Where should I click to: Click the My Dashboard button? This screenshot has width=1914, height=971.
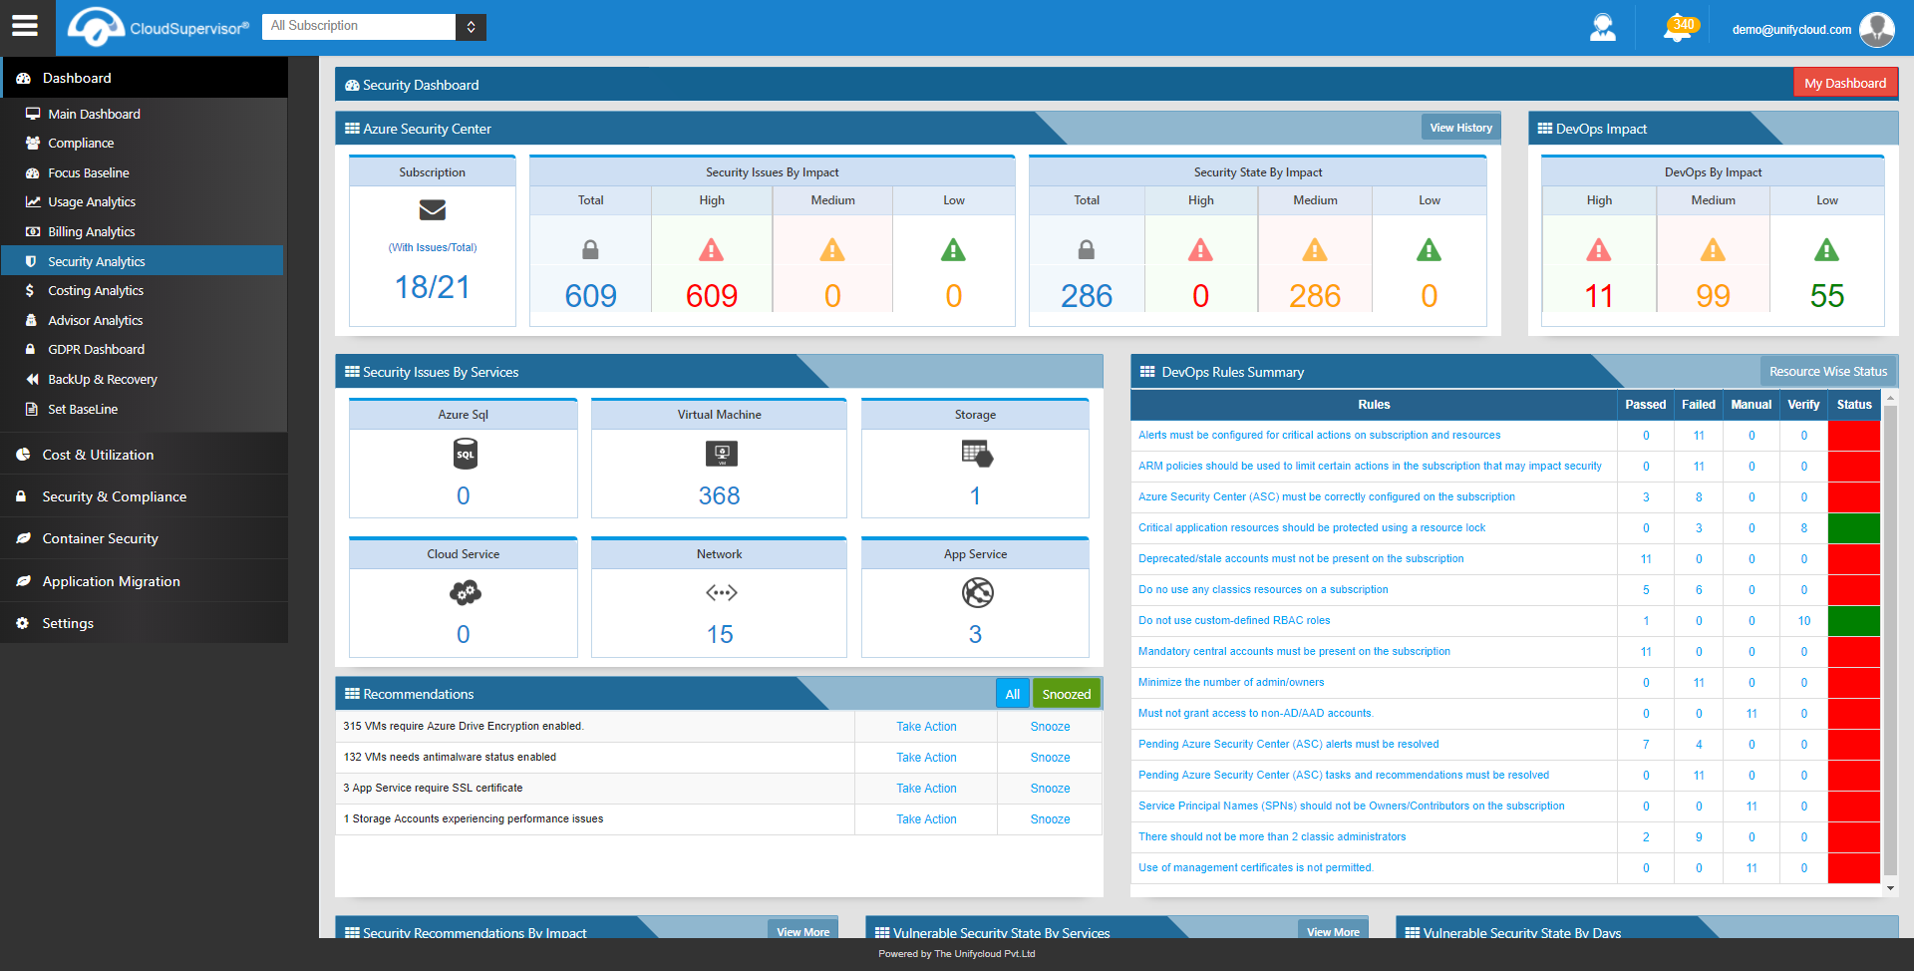click(1845, 83)
